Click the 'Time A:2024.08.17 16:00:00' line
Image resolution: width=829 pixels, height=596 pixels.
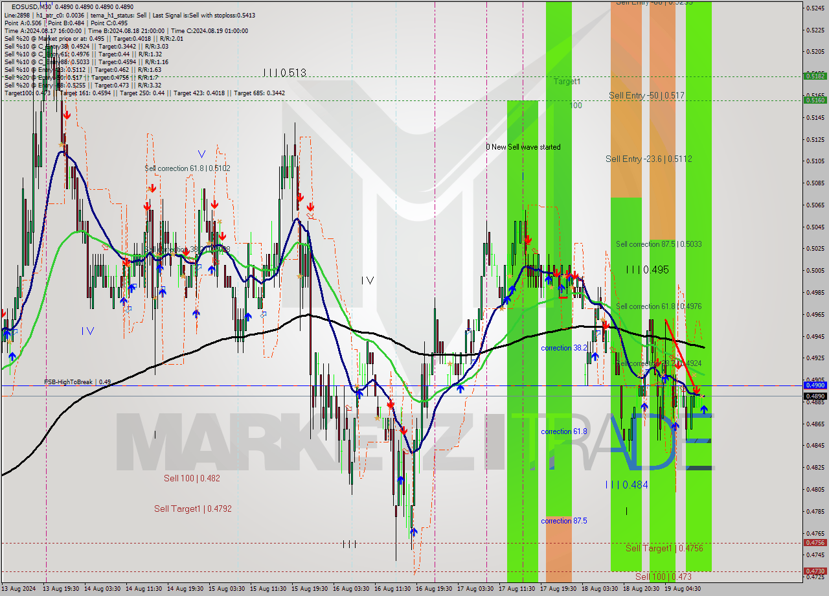pyautogui.click(x=43, y=30)
